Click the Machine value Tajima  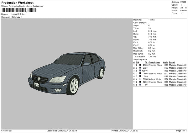[x=151, y=20]
